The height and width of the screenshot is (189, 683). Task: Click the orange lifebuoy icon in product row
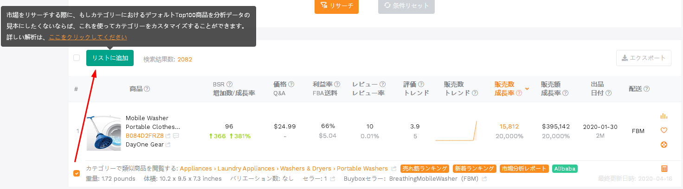[x=664, y=145]
